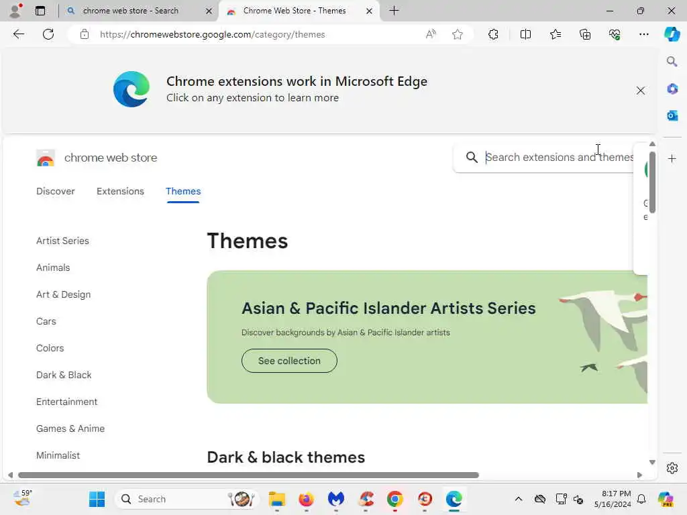Dismiss the Microsoft Edge extensions banner
This screenshot has height=515, width=687.
click(640, 91)
